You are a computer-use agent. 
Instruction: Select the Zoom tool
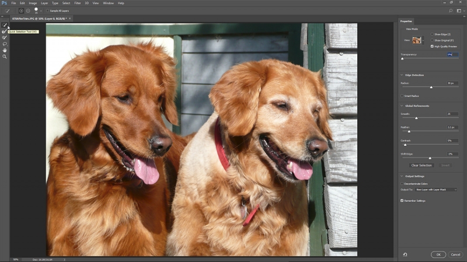point(5,57)
